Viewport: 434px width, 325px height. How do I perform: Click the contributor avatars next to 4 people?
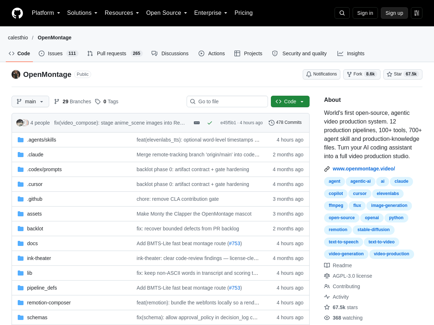coord(22,123)
